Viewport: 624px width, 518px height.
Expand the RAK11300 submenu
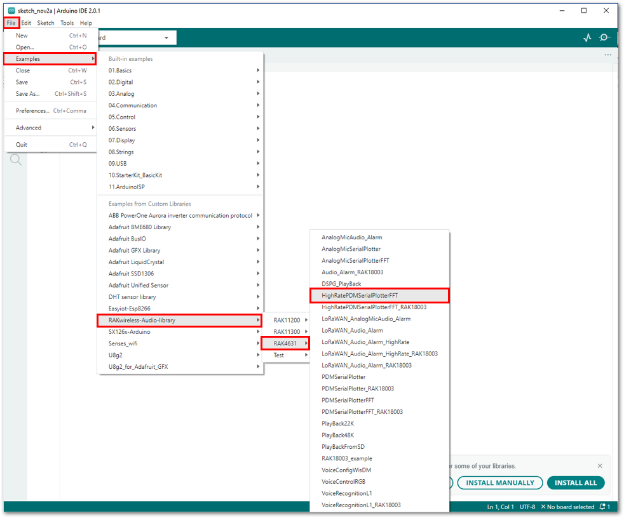287,332
